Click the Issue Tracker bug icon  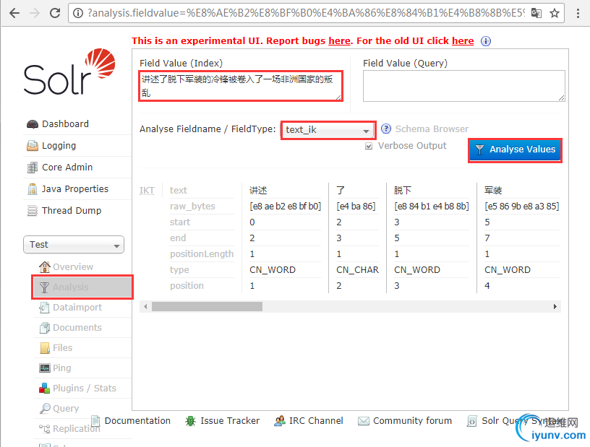(x=190, y=421)
